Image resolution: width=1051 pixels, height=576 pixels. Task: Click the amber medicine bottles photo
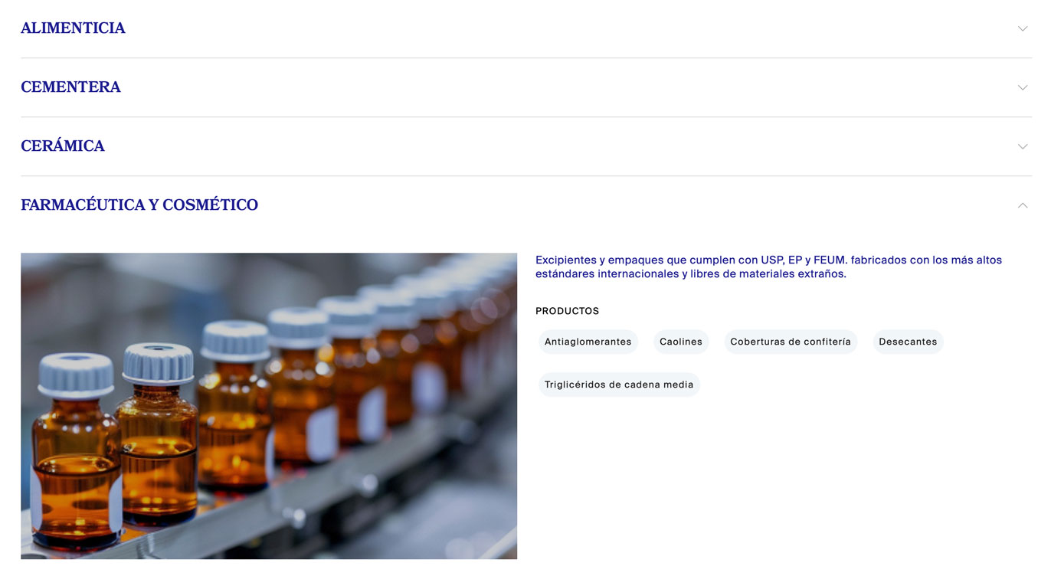(269, 406)
